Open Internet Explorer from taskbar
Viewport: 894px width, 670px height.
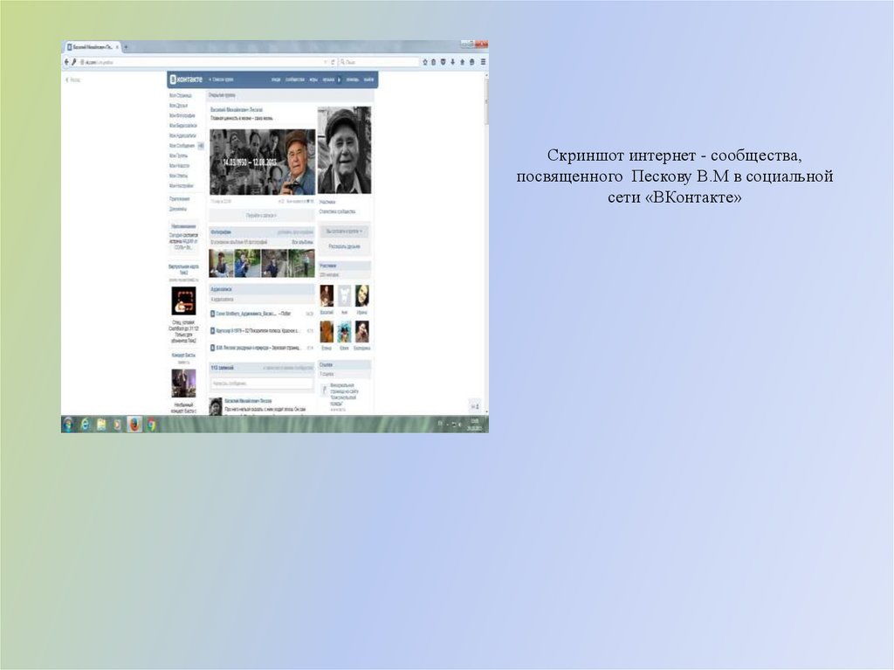click(x=85, y=424)
